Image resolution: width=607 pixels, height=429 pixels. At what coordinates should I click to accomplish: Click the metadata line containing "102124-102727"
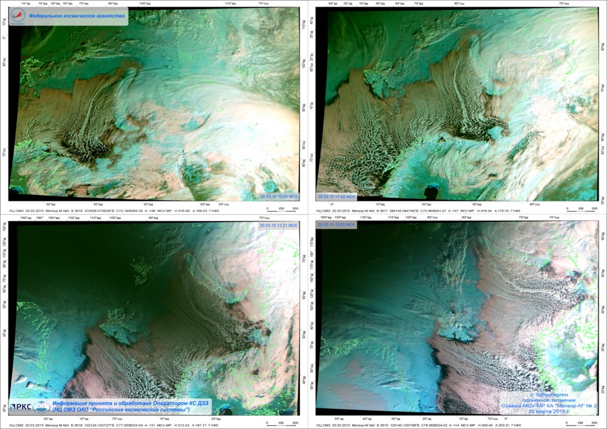coord(114,425)
